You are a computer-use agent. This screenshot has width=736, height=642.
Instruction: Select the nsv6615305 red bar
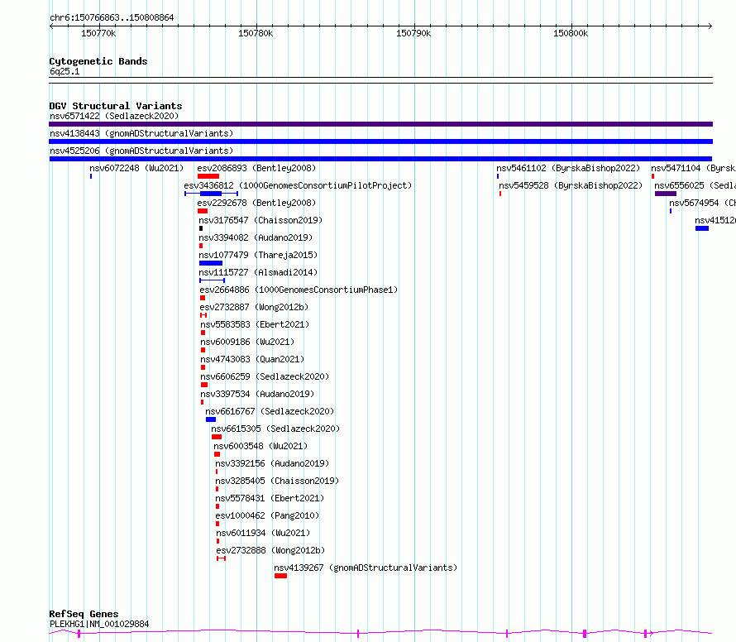coord(217,437)
